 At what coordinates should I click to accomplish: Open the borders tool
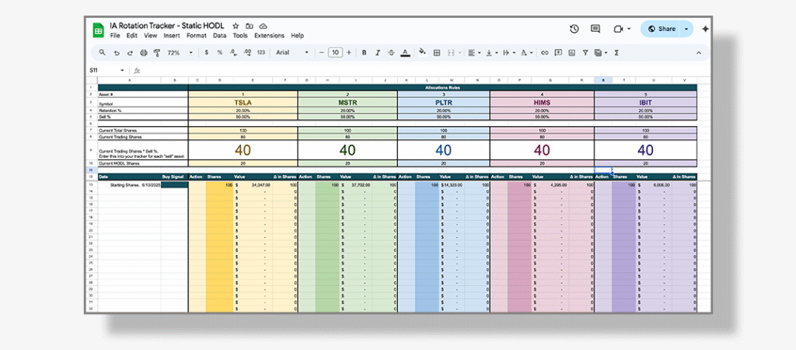coord(436,52)
